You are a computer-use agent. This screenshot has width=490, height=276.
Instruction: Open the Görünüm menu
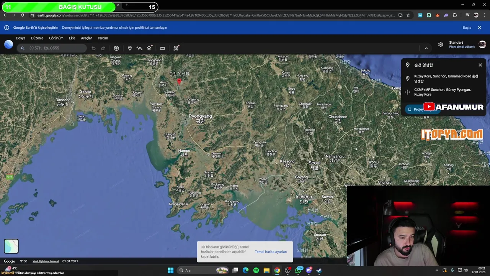point(56,38)
